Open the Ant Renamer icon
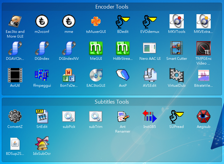 [x=123, y=116]
